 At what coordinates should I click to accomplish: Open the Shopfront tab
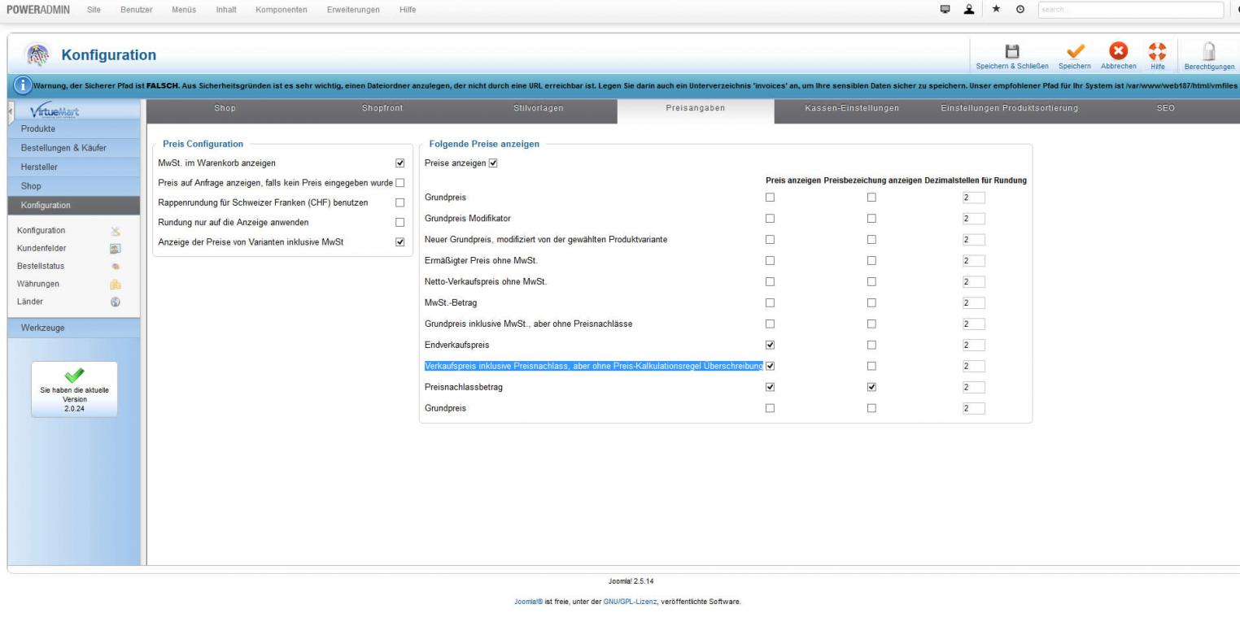pos(382,108)
